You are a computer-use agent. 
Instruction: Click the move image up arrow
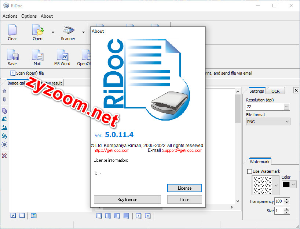tap(4, 91)
